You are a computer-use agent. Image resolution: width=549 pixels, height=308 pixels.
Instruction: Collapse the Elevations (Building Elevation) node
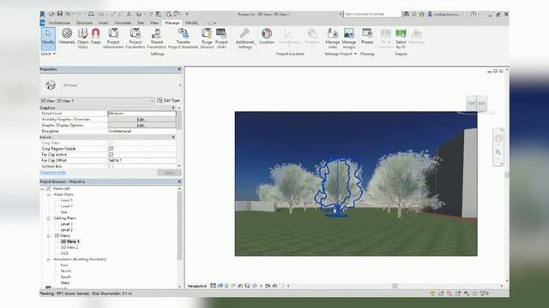pos(49,259)
